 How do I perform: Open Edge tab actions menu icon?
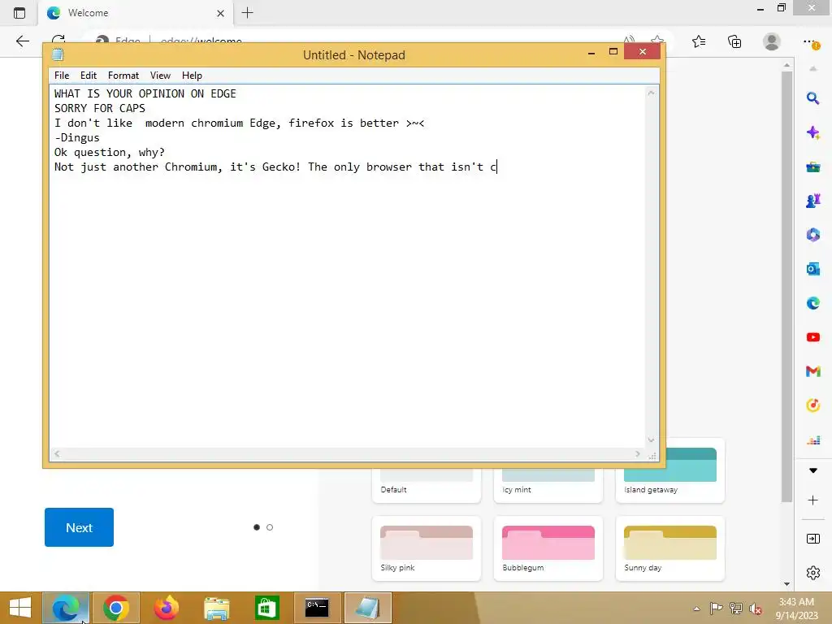pos(19,13)
